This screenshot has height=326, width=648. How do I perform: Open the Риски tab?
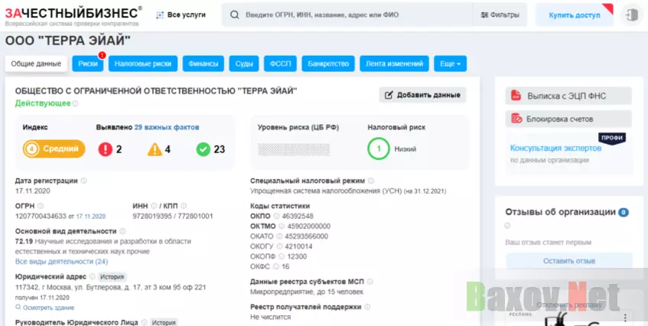tap(88, 64)
